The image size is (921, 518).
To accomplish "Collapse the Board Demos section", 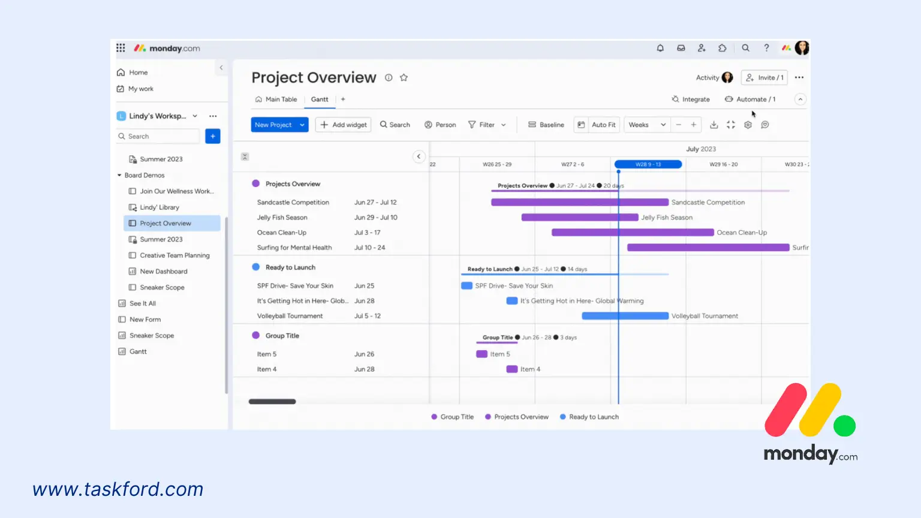I will (119, 175).
